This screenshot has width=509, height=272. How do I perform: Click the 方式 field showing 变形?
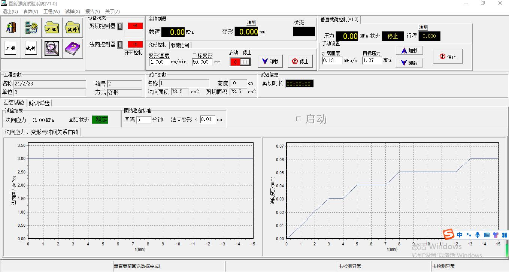point(125,92)
